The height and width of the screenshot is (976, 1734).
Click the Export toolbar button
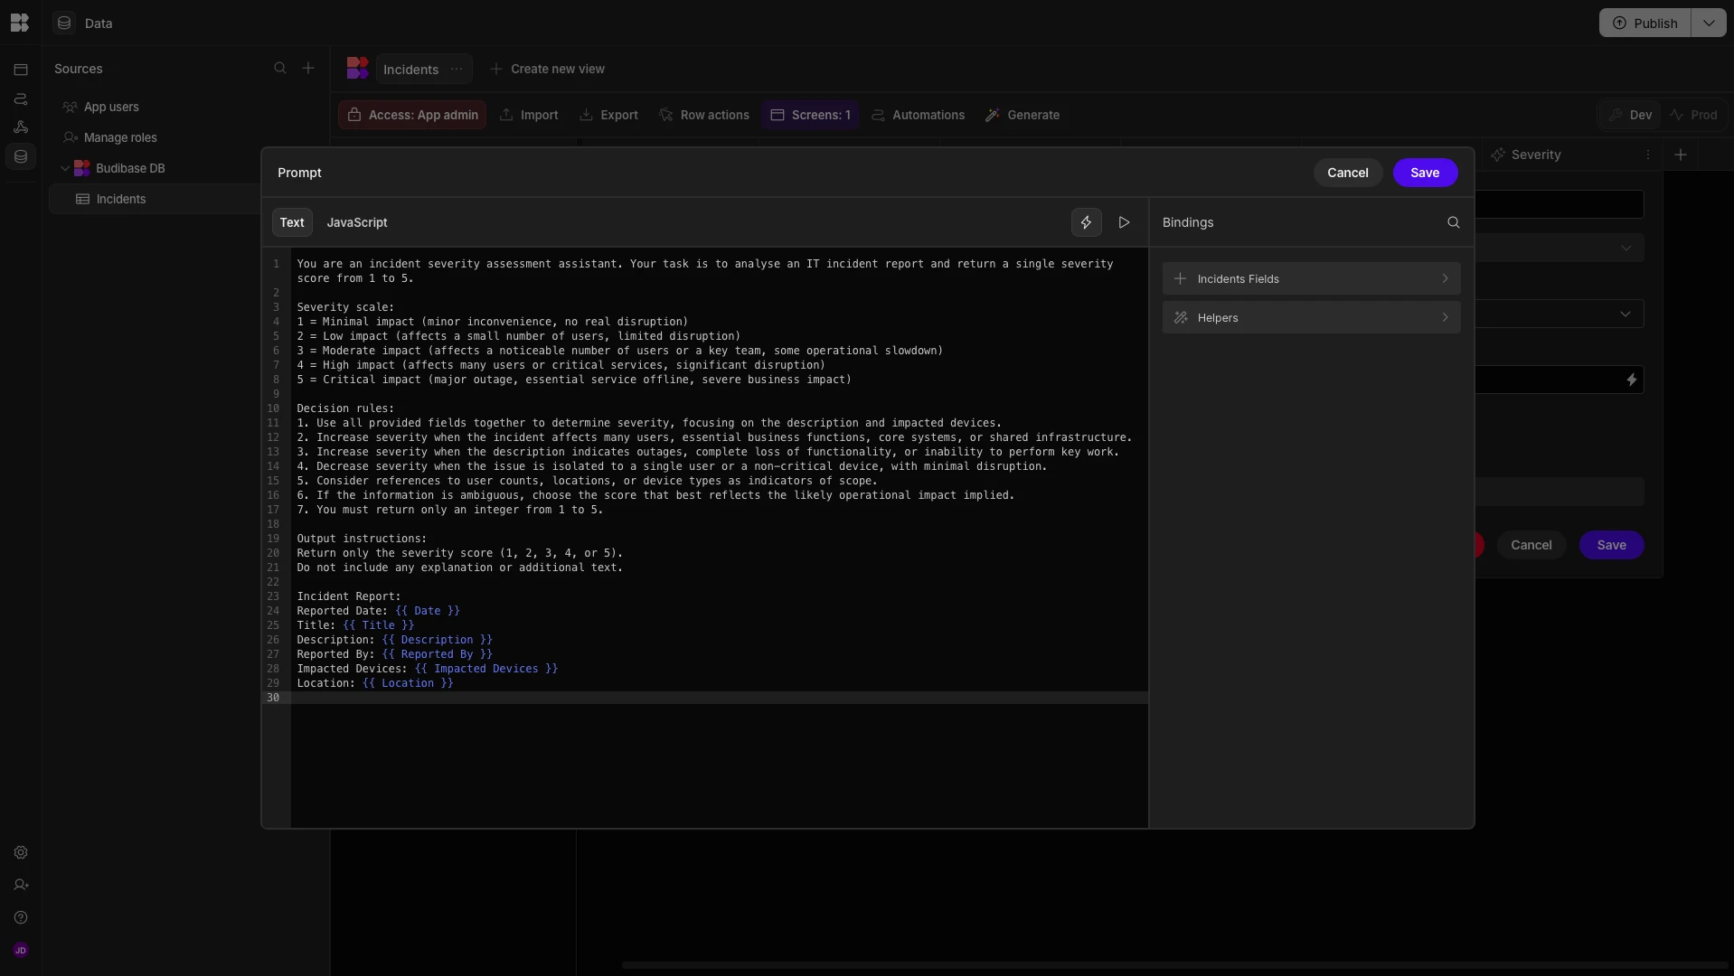pos(609,115)
